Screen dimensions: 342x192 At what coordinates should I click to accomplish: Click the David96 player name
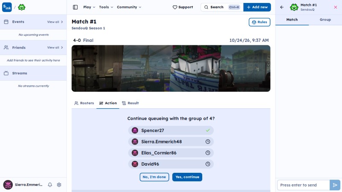150,164
